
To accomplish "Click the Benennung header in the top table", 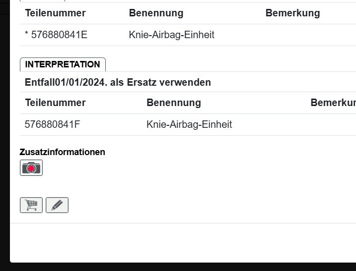I will point(156,13).
